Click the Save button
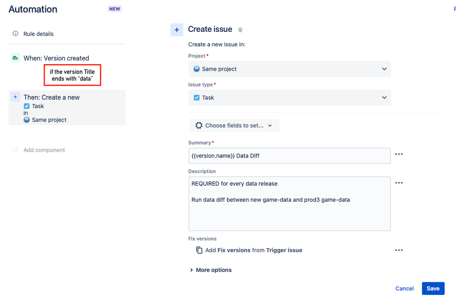 [x=433, y=289]
